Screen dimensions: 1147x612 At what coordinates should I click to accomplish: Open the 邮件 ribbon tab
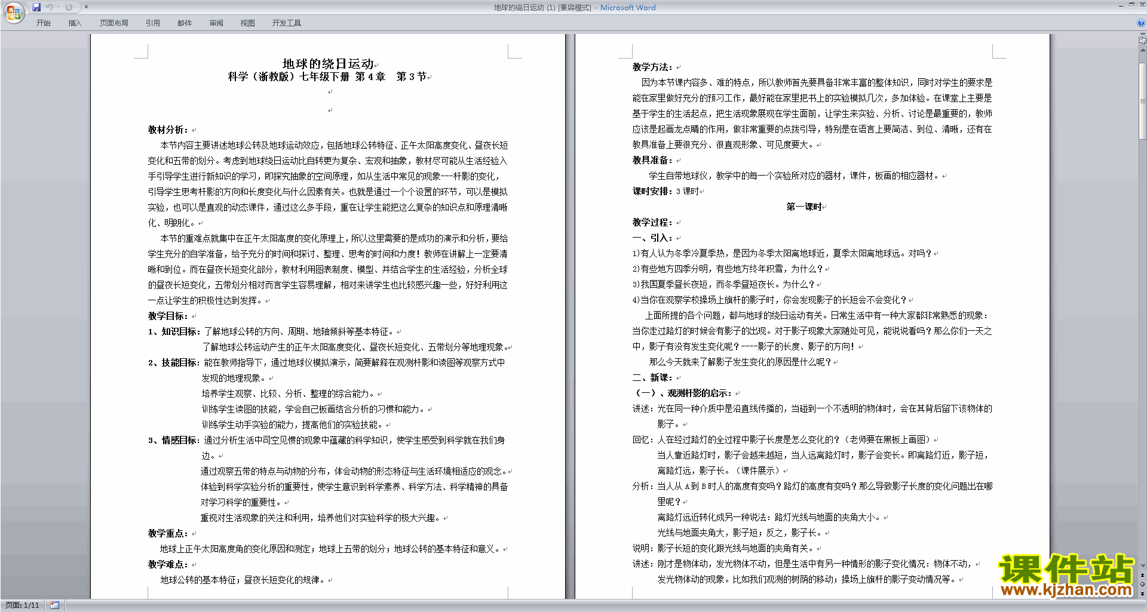185,23
